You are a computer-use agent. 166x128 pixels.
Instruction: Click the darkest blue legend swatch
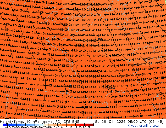coord(5,125)
